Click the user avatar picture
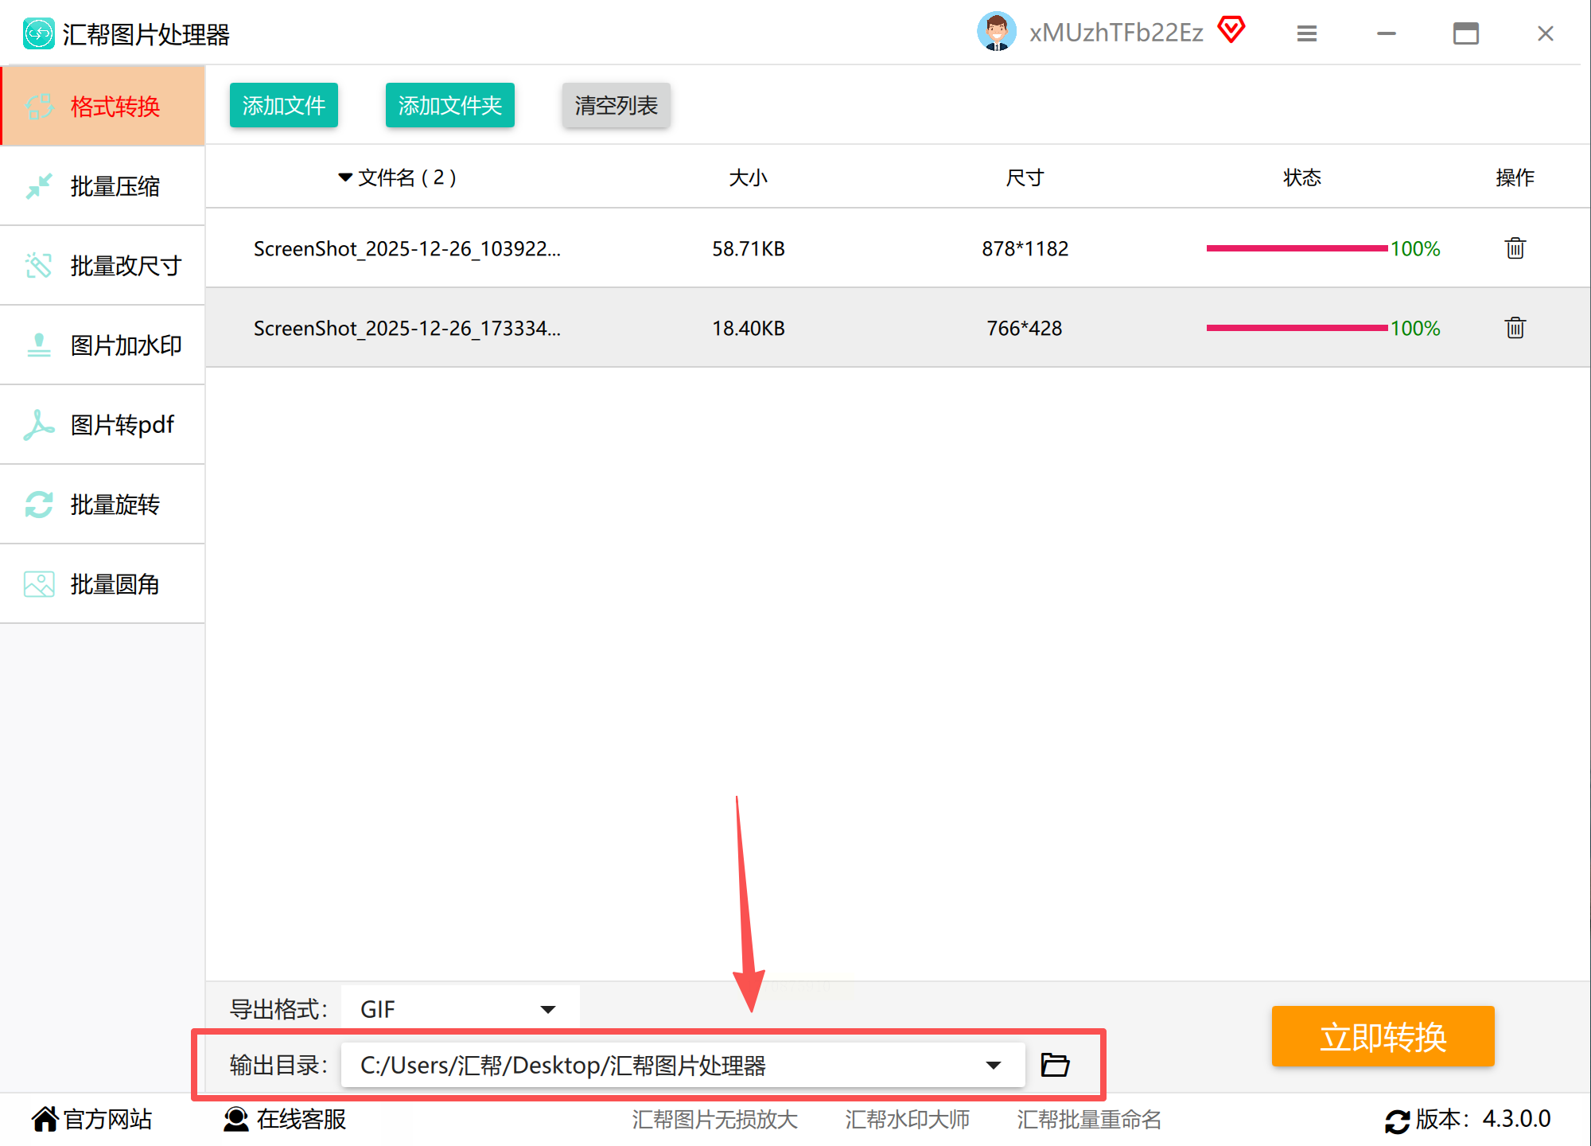Screen dimensions: 1591x1146 [x=996, y=32]
